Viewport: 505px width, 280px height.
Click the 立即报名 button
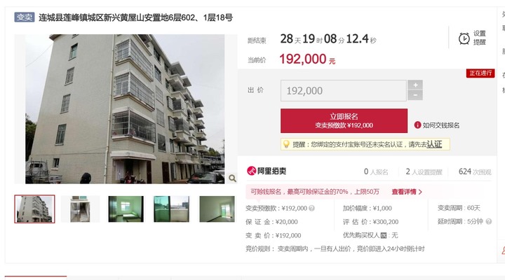click(344, 120)
